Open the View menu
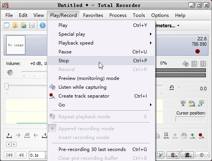The width and height of the screenshot is (212, 161). 38,15
